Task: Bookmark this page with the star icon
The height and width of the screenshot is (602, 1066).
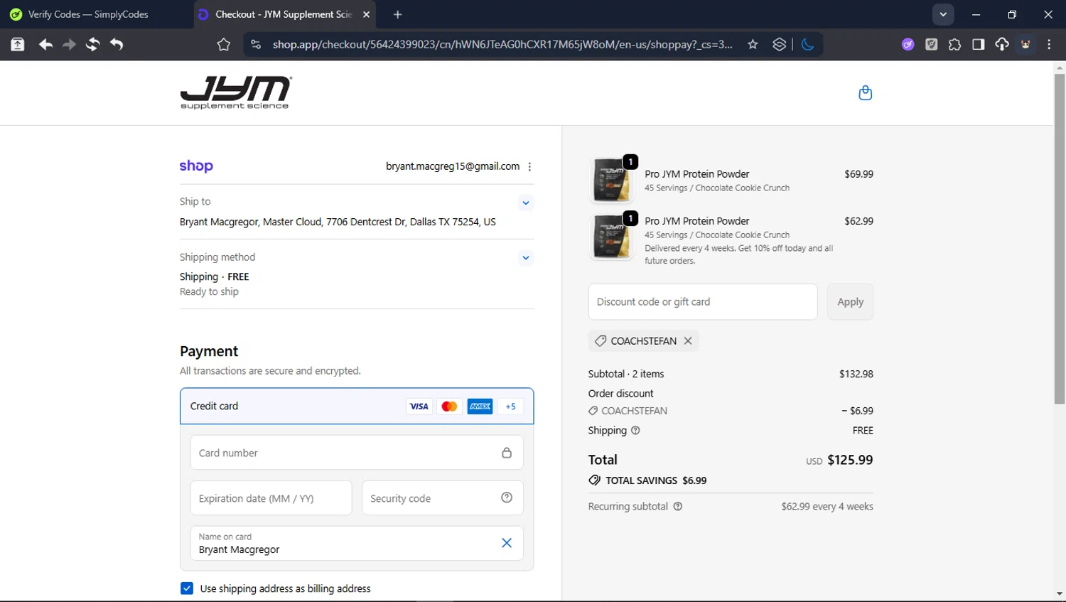Action: [x=753, y=45]
